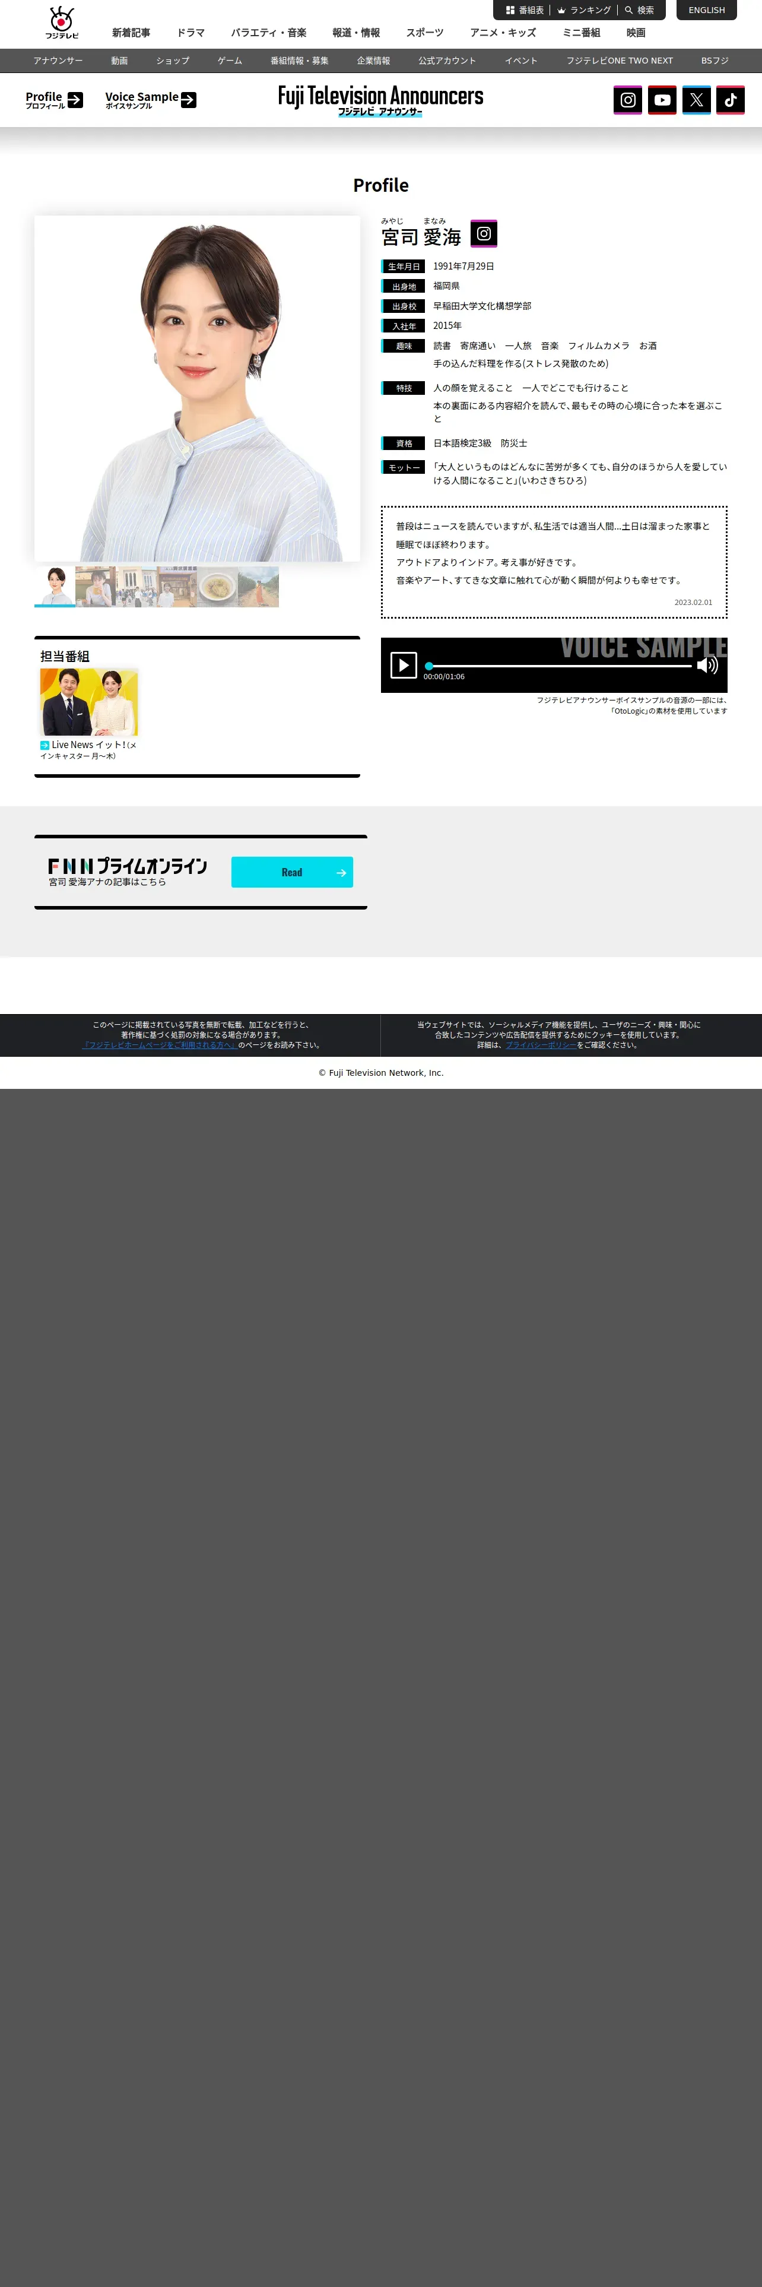Click the 1991年7月29日 birthdate text
This screenshot has height=2287, width=762.
464,267
